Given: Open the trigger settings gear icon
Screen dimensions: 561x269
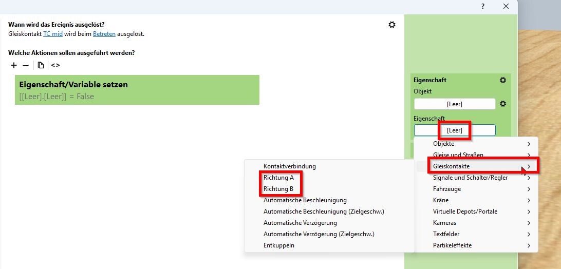Looking at the screenshot, I should pyautogui.click(x=392, y=25).
